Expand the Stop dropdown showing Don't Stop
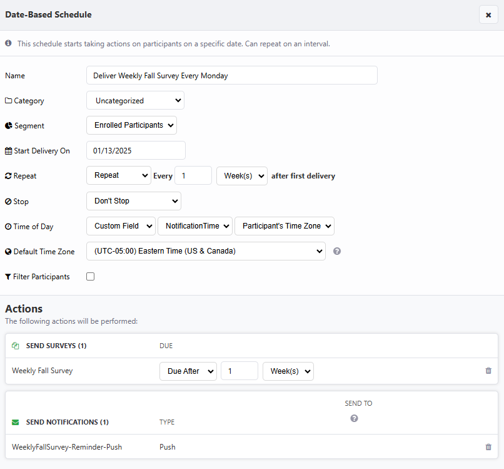The width and height of the screenshot is (504, 469). [x=133, y=201]
